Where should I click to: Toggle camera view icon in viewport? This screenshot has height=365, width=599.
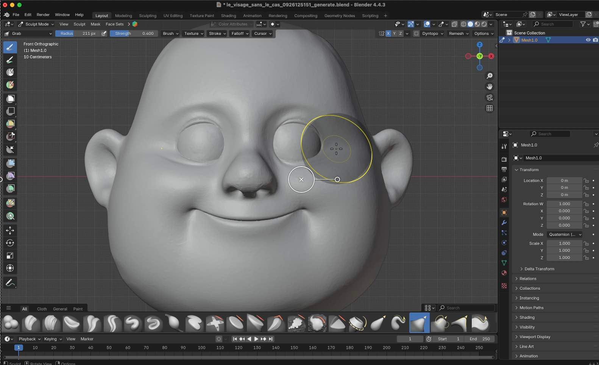point(490,97)
